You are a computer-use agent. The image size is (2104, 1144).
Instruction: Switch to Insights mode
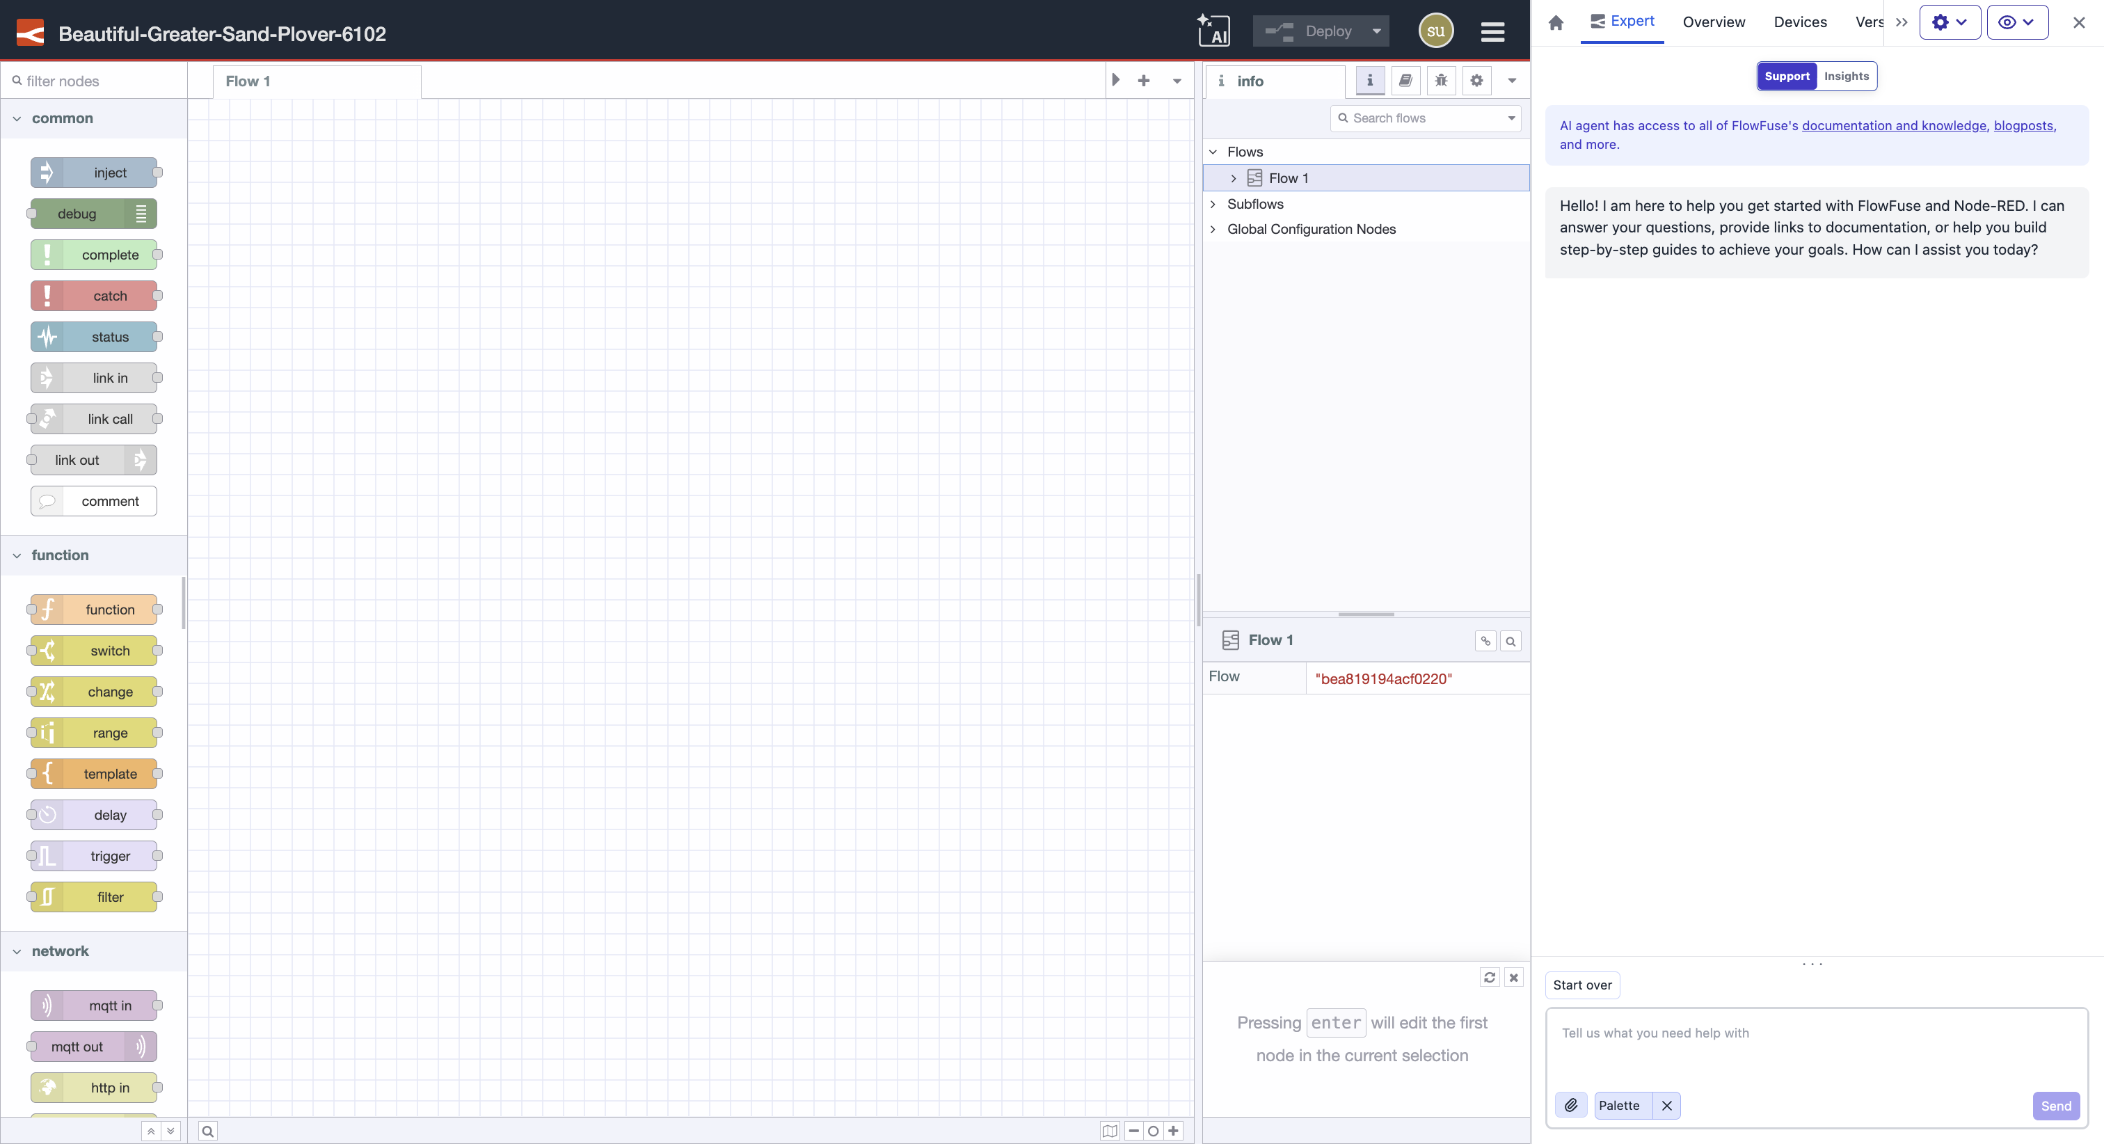coord(1846,76)
